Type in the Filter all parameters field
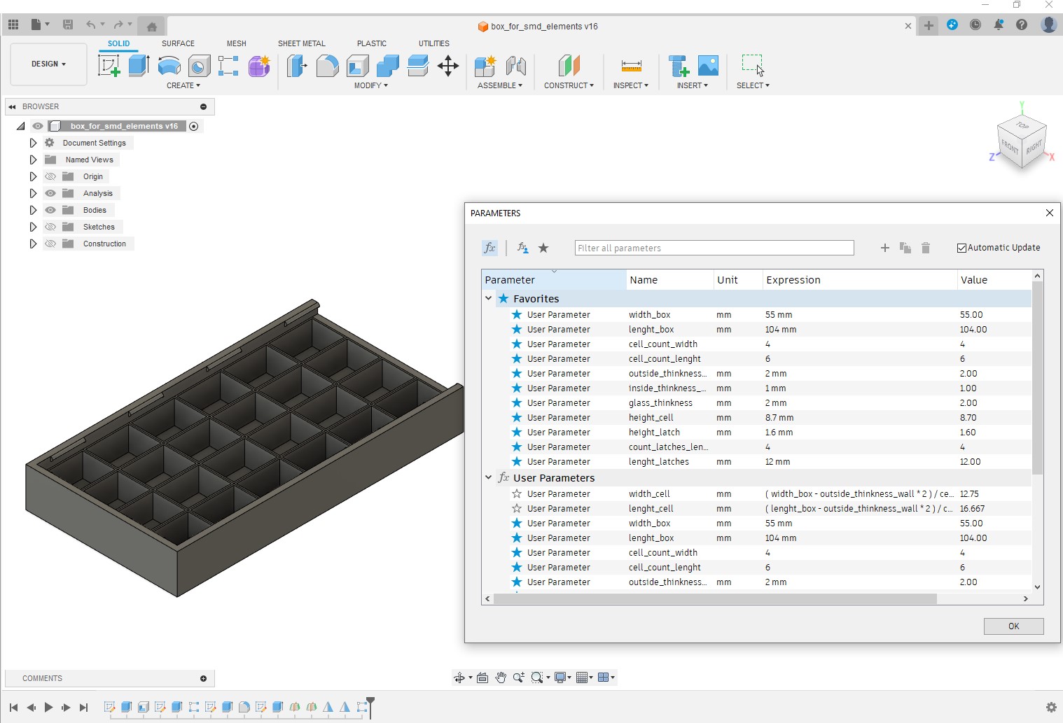The width and height of the screenshot is (1063, 723). point(714,248)
